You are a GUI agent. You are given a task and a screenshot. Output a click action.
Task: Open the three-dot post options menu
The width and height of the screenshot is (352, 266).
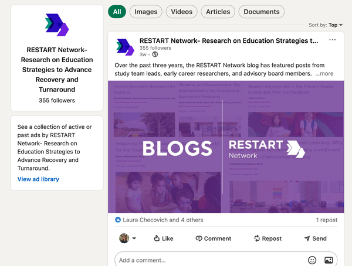click(x=333, y=40)
